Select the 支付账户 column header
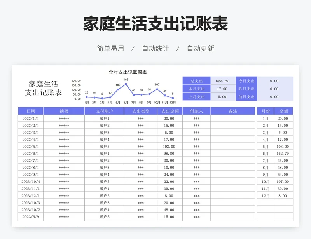The width and height of the screenshot is (311, 239). 104,111
